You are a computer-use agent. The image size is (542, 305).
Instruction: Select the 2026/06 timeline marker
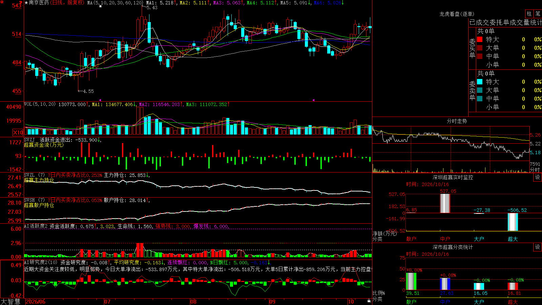36,302
